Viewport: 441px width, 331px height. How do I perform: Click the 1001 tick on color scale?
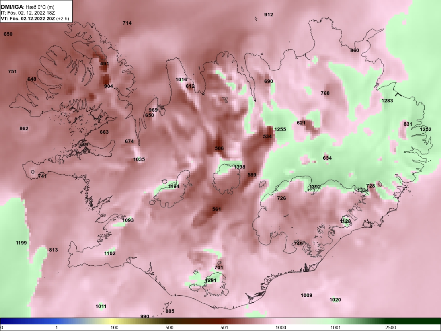(336, 327)
